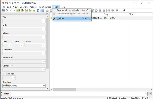Click the Load playlist folder icon

[x=26, y=10]
